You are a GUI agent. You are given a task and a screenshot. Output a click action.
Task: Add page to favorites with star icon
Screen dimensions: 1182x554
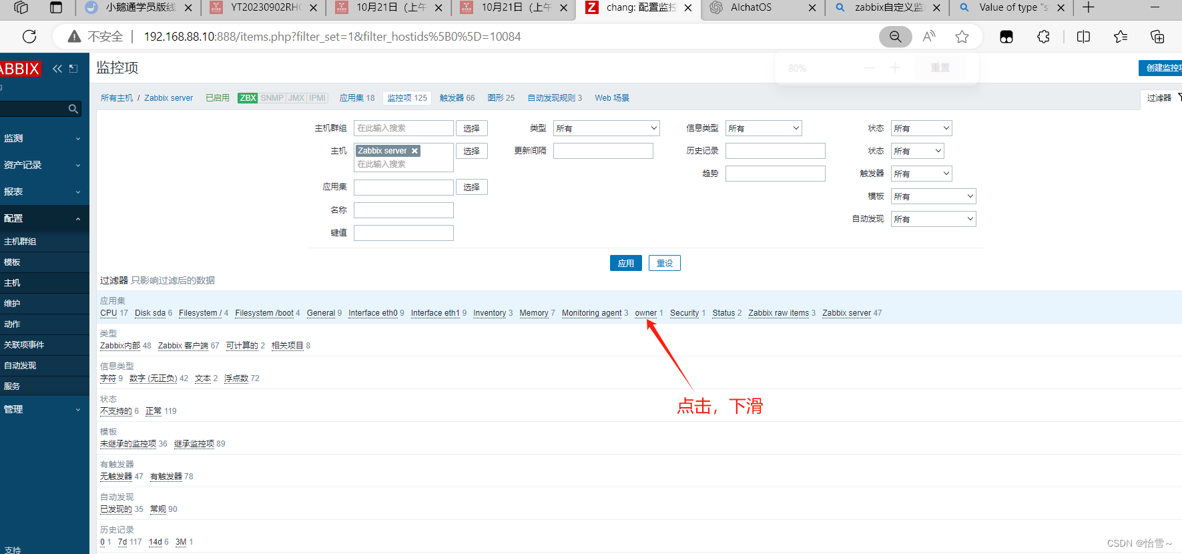[x=962, y=37]
